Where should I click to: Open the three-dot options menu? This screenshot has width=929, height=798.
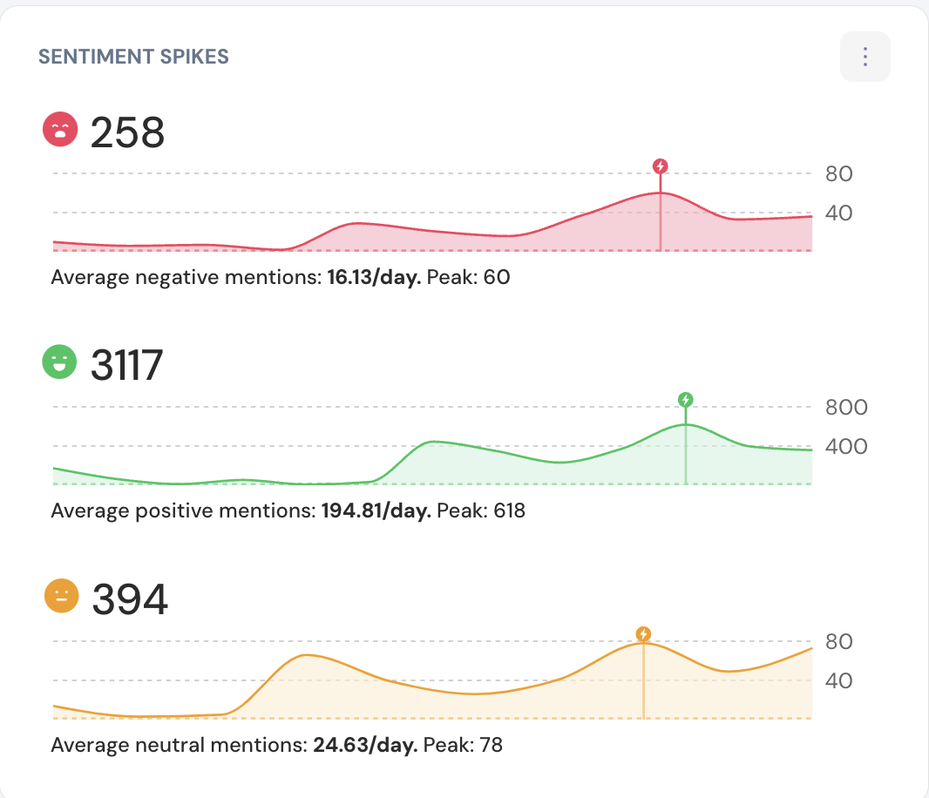[865, 57]
